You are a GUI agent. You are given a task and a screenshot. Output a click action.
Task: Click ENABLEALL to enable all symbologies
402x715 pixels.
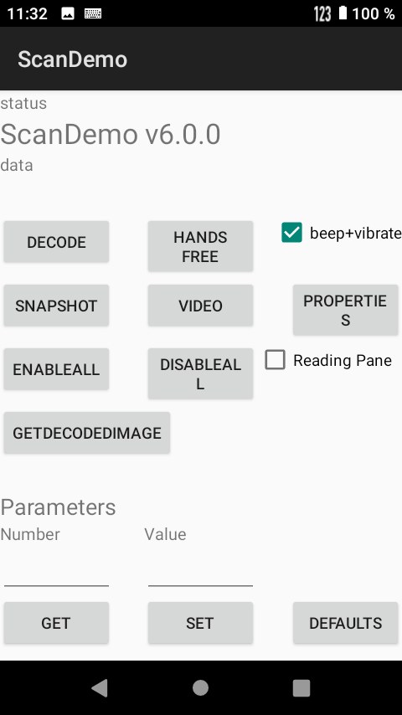pos(56,369)
